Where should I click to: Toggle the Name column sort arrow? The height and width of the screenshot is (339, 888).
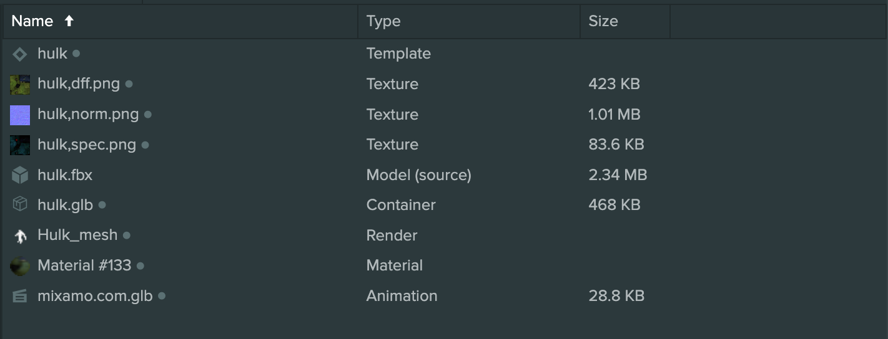[x=69, y=21]
